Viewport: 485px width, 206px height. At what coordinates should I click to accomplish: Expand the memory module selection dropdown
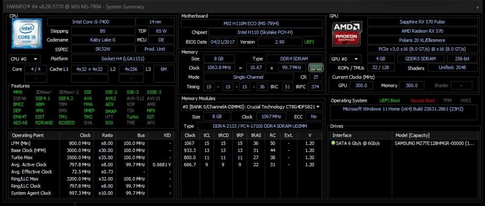point(251,107)
